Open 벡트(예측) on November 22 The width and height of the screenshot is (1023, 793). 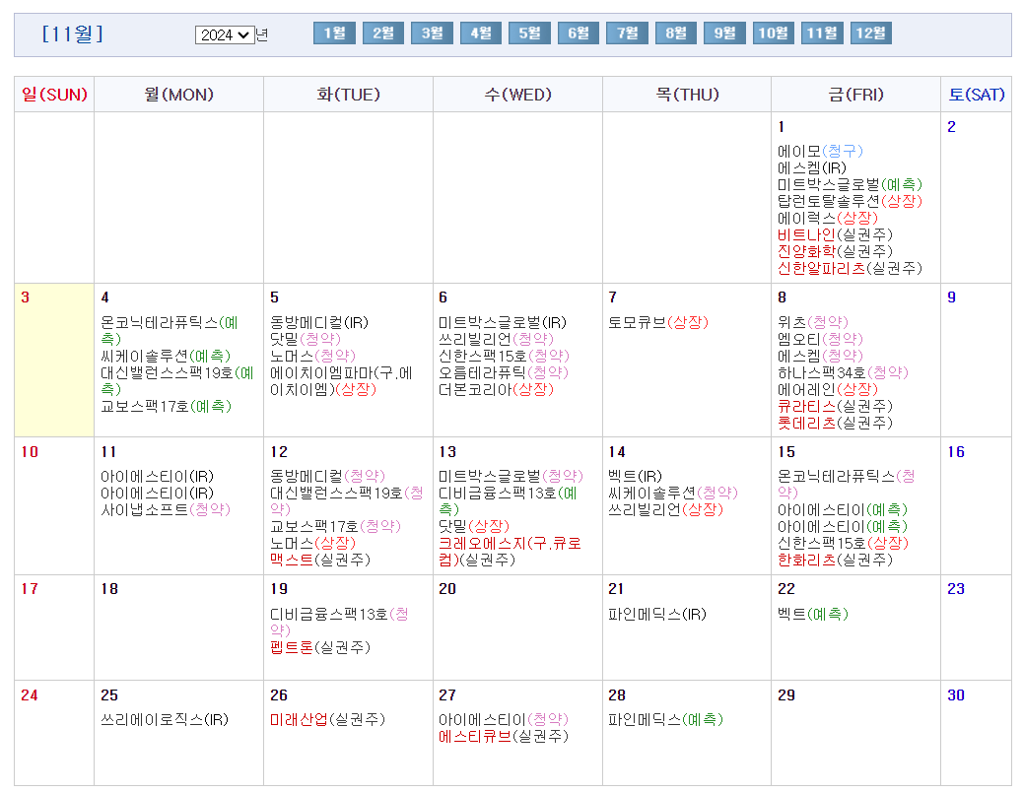pyautogui.click(x=813, y=615)
